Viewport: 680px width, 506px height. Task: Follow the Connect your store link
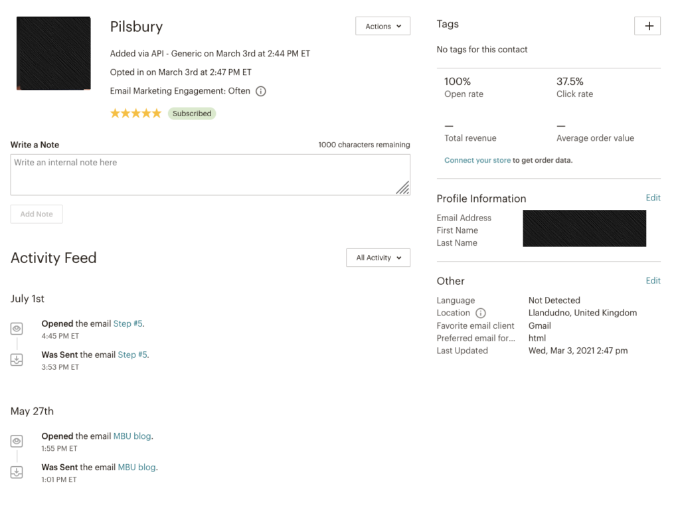(477, 160)
